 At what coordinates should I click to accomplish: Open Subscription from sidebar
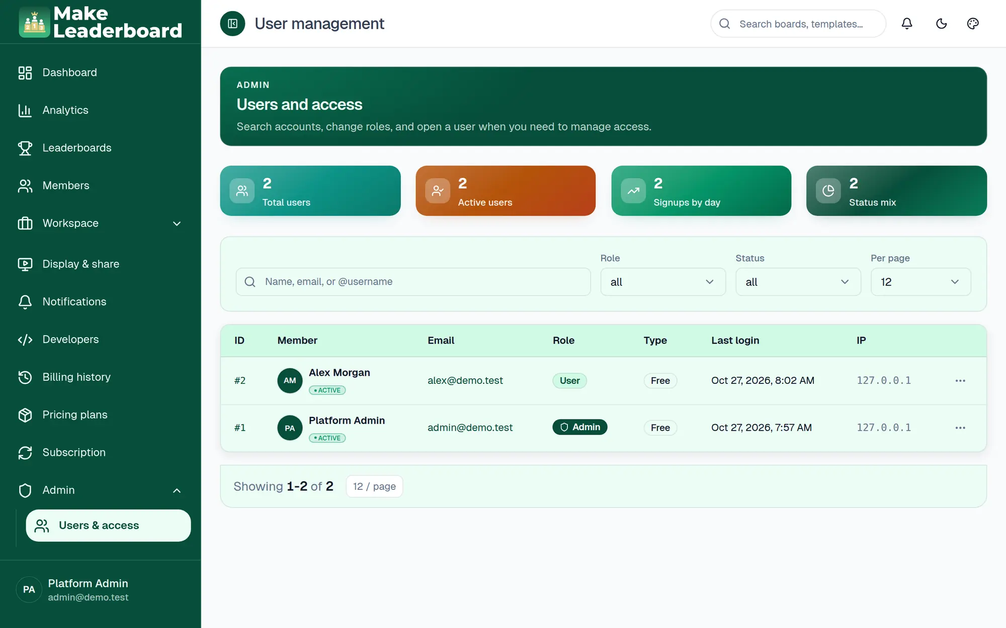click(100, 453)
